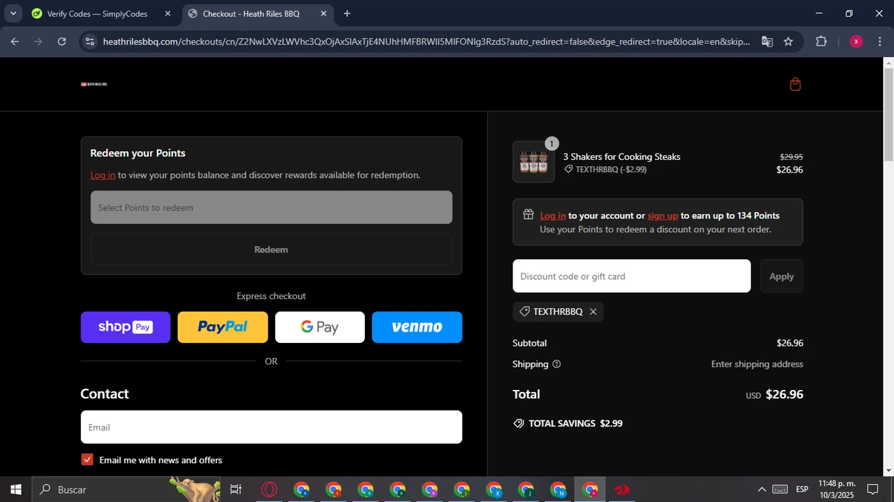This screenshot has width=894, height=502.
Task: Click the Apply discount button
Action: [781, 276]
